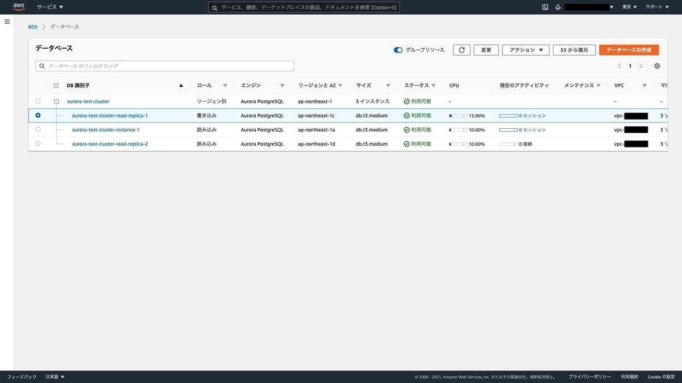Click the 変更 button
Screen dimensions: 682x383
(486, 50)
